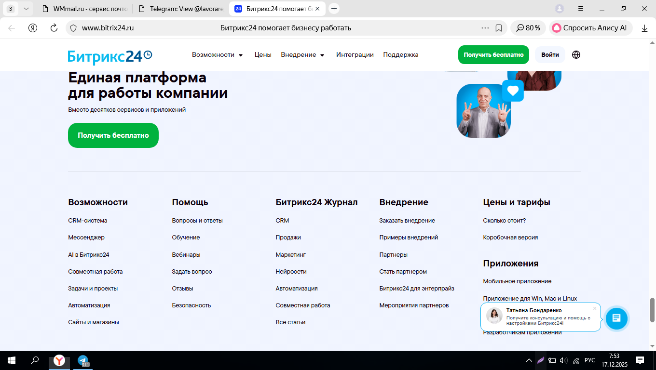The width and height of the screenshot is (656, 370).
Task: Show hidden tray icons chevron
Action: [x=529, y=360]
